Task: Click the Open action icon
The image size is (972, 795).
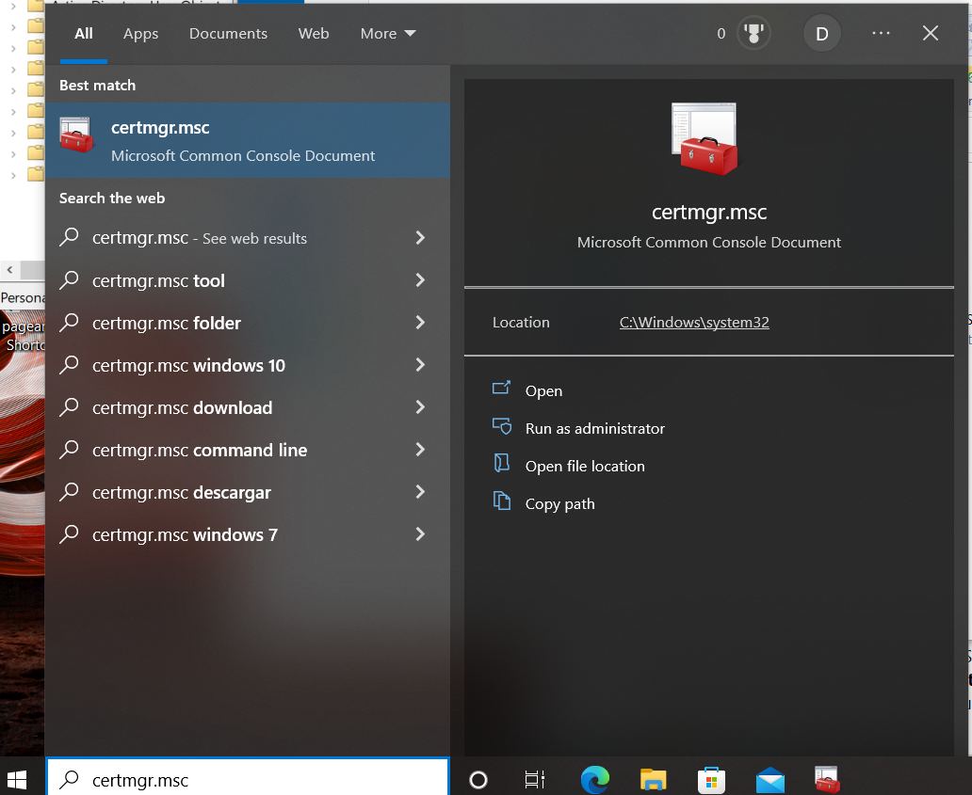Action: (x=501, y=389)
